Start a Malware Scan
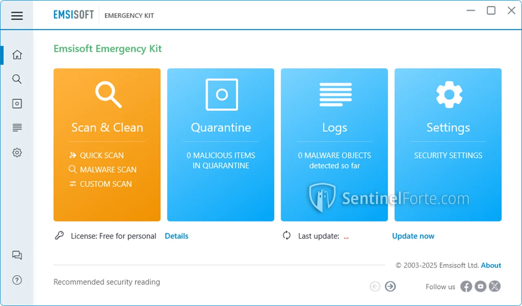522x306 pixels. [x=108, y=170]
